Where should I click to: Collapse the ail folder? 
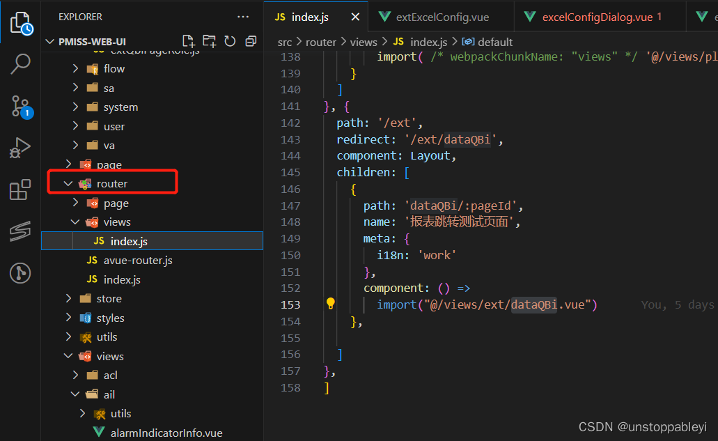pyautogui.click(x=75, y=394)
